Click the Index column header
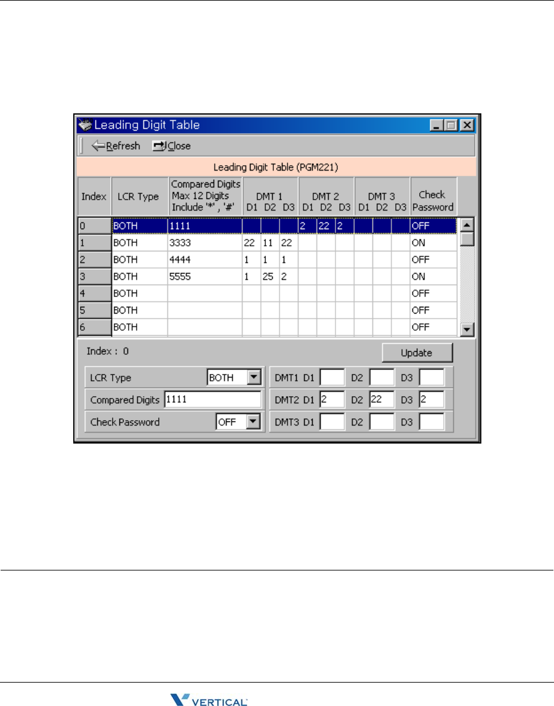Screen dimensions: 554x706 (x=94, y=197)
